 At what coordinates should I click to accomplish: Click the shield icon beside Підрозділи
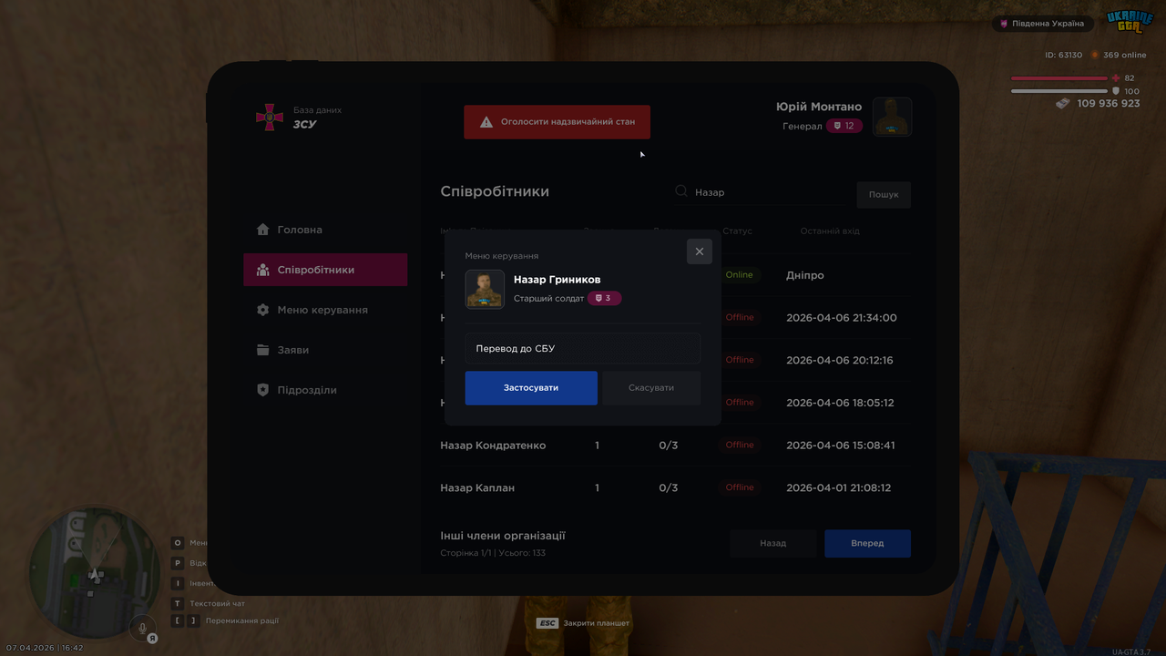pos(263,390)
